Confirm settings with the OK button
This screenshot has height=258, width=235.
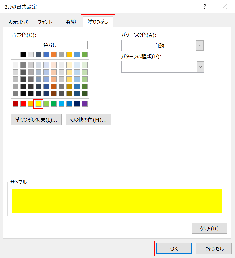point(174,248)
